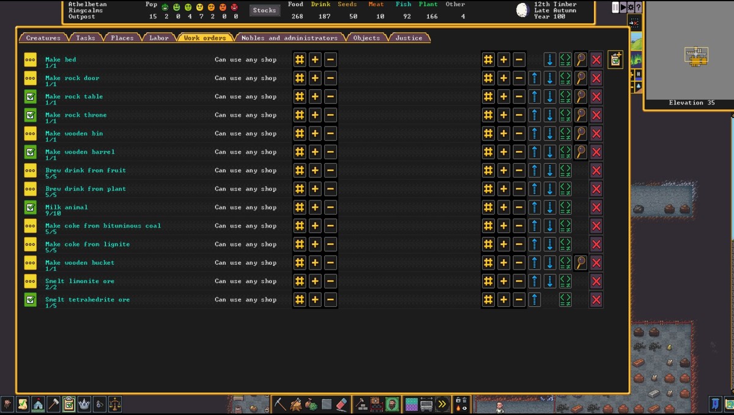This screenshot has height=415, width=734.
Task: Change shop for Smelt tetrahedrite ore order
Action: point(245,299)
